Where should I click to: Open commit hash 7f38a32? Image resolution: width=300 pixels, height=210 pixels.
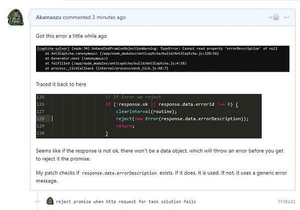286,201
